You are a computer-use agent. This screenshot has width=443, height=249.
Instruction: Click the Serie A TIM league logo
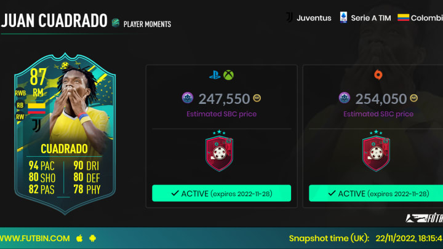343,17
